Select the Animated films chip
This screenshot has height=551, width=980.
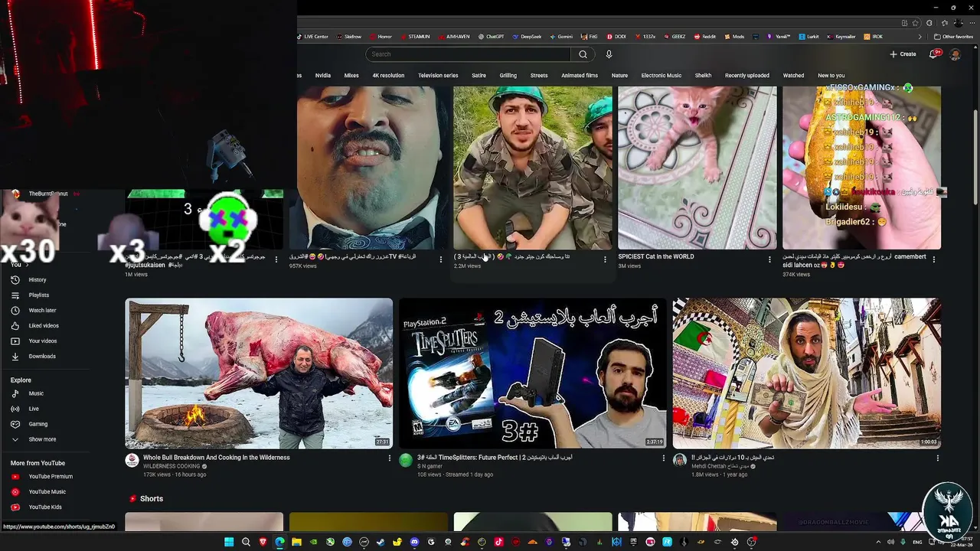pos(580,76)
